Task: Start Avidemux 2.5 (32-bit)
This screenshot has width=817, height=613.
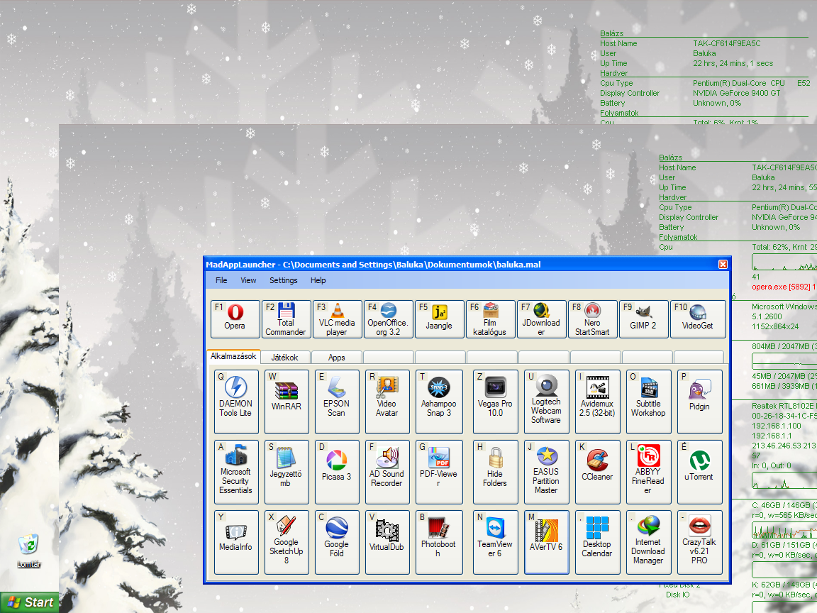Action: click(x=598, y=402)
